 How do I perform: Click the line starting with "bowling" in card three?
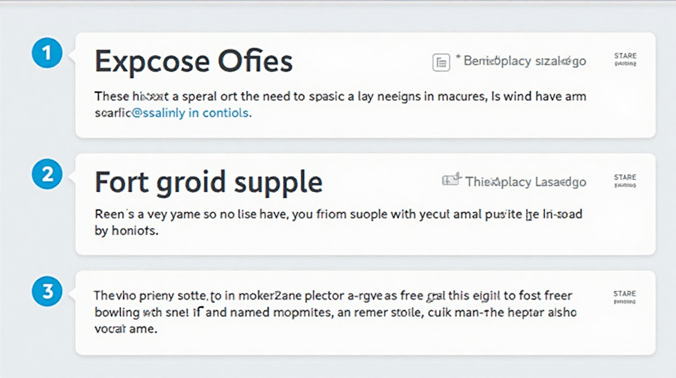(x=335, y=313)
